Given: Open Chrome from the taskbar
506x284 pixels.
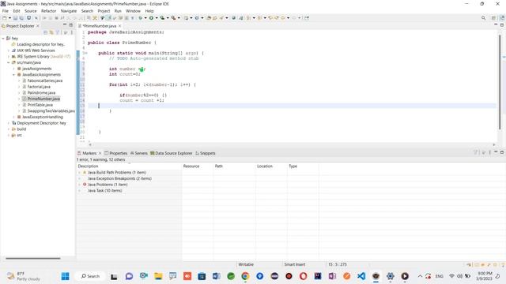Looking at the screenshot, I should click(245, 276).
